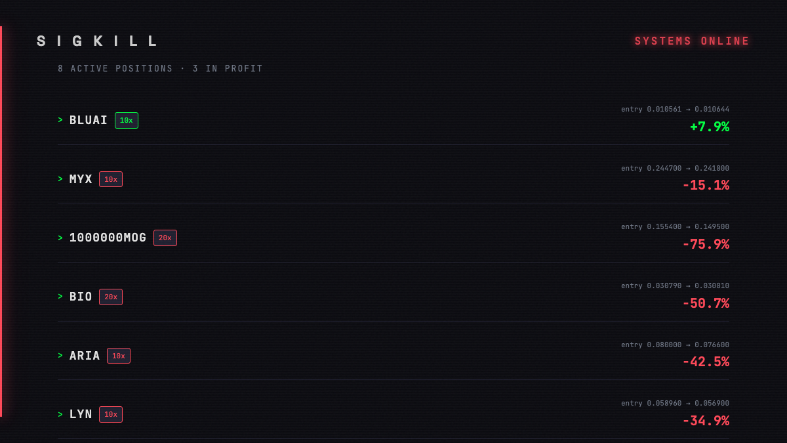Click the SIGKILL title logo
This screenshot has height=443, width=787.
(x=98, y=41)
